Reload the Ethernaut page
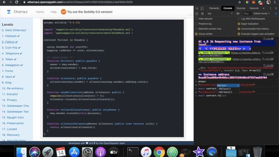279x157 pixels. (x=17, y=2)
